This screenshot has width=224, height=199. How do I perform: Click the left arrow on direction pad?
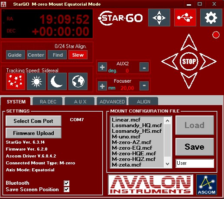coord(170,61)
